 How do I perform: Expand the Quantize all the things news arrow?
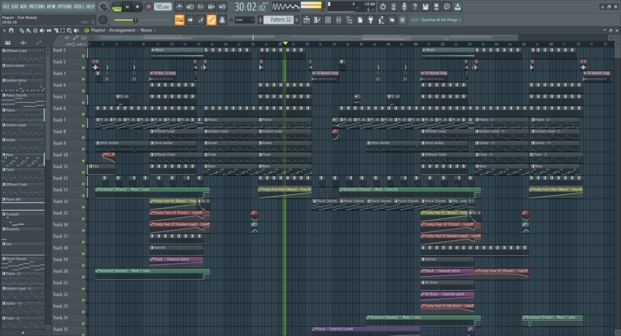460,20
